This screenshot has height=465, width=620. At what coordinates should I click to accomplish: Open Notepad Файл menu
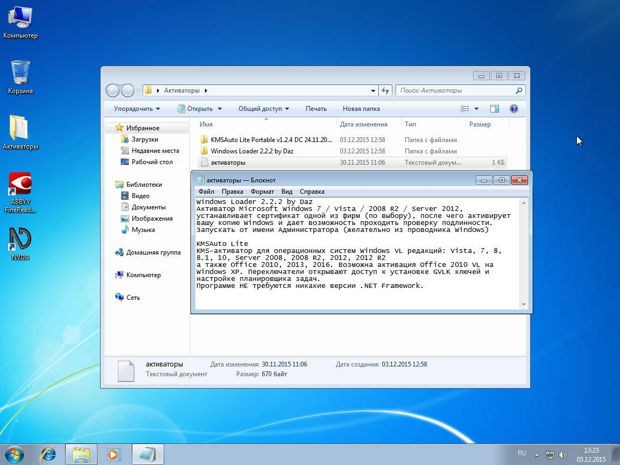point(206,192)
